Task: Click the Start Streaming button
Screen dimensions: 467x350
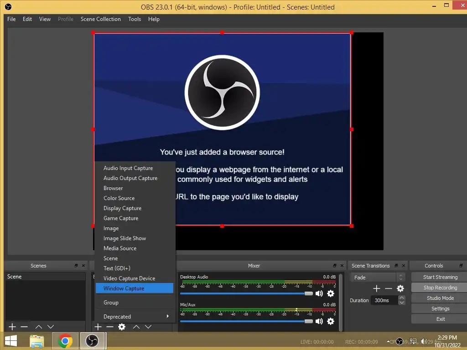Action: click(x=440, y=277)
